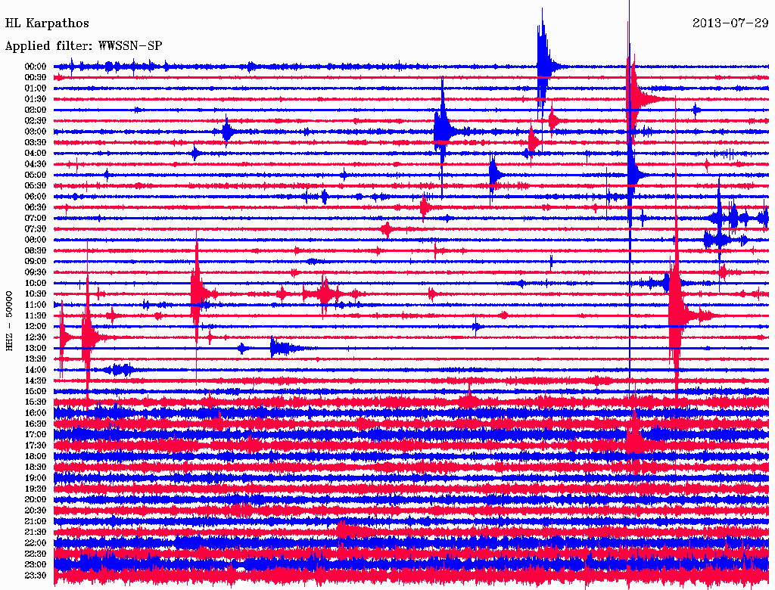
Task: Click the 22:00 time label
Action: click(x=36, y=543)
